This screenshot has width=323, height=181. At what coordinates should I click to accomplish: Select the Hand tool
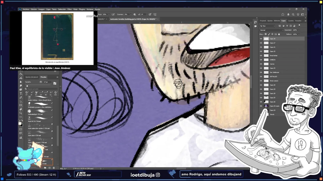coord(21,109)
